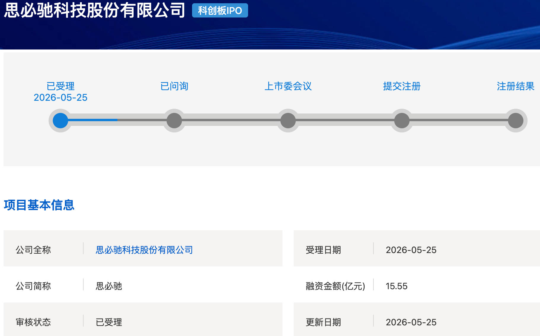Click the 审核状态 field label
The height and width of the screenshot is (336, 540).
click(x=33, y=322)
